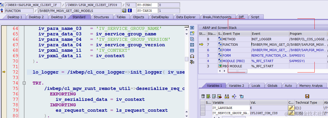Click the yellow arrow structure icon in variables toolbar
This screenshot has height=118, width=328.
234,96
